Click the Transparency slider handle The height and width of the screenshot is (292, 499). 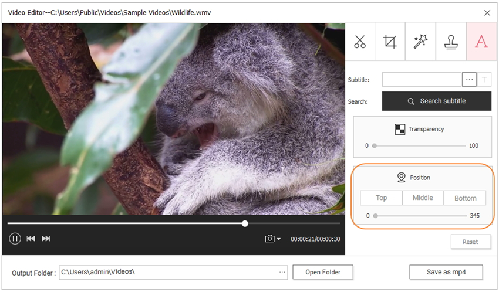tap(375, 145)
